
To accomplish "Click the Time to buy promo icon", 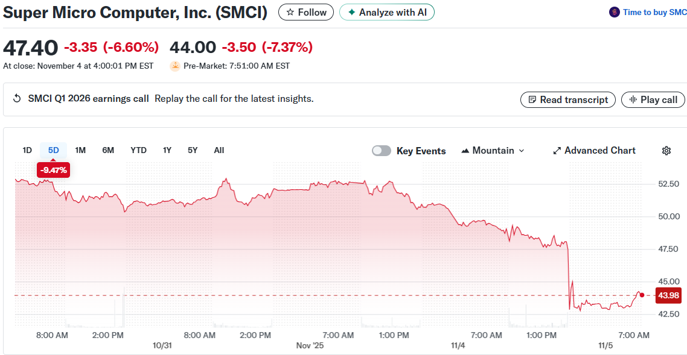I will click(615, 12).
